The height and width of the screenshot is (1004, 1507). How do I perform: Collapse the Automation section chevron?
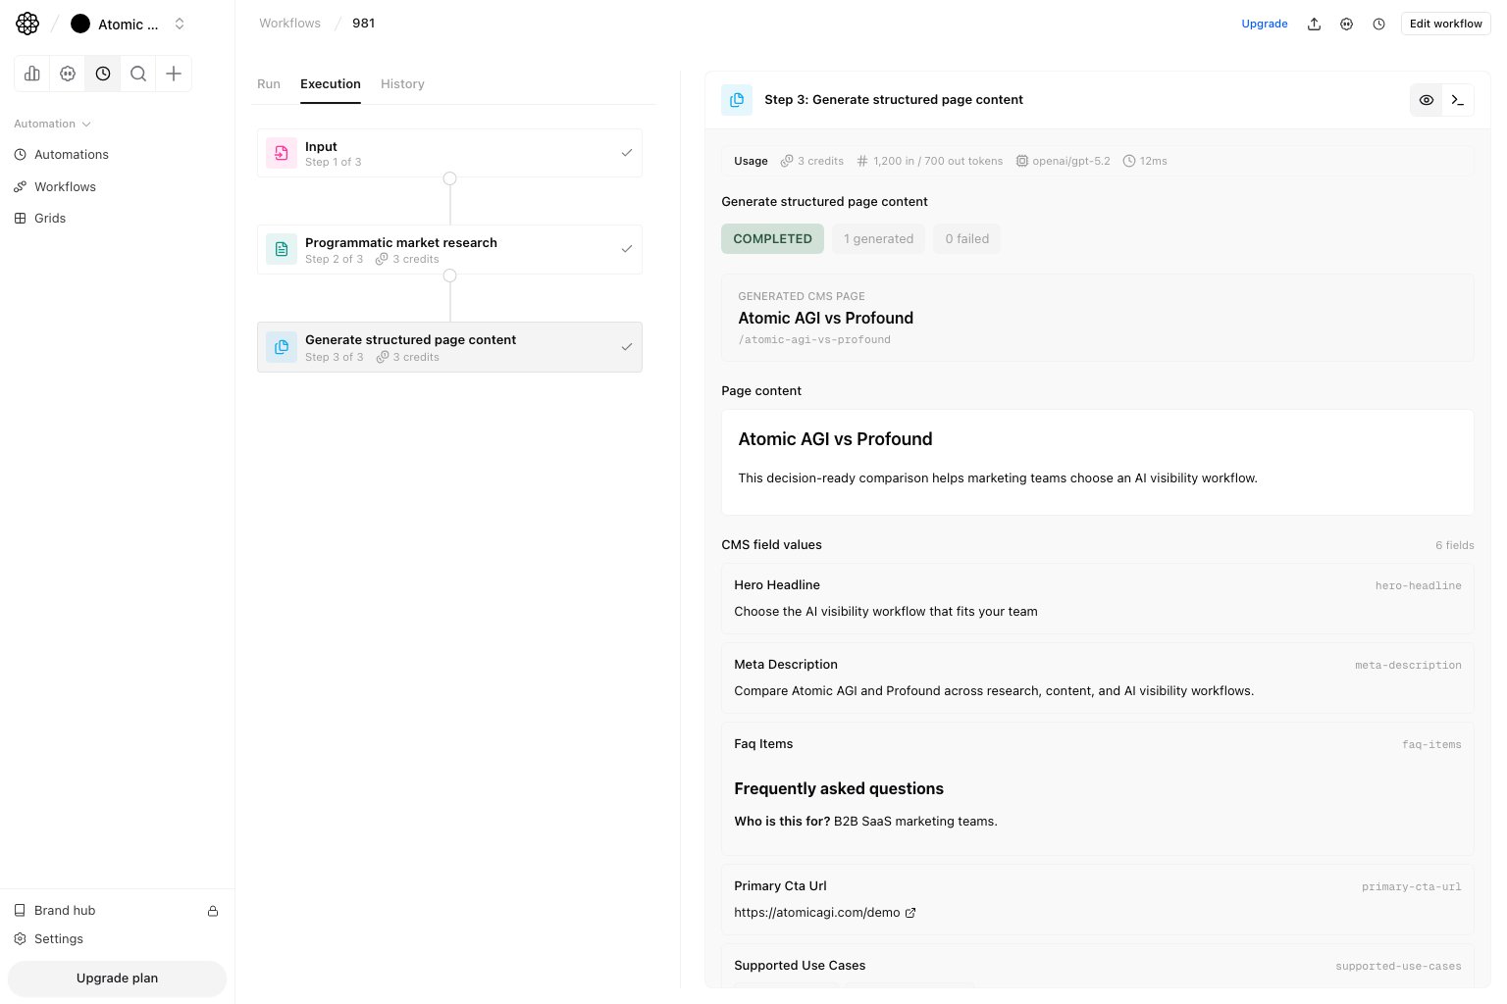[x=86, y=124]
